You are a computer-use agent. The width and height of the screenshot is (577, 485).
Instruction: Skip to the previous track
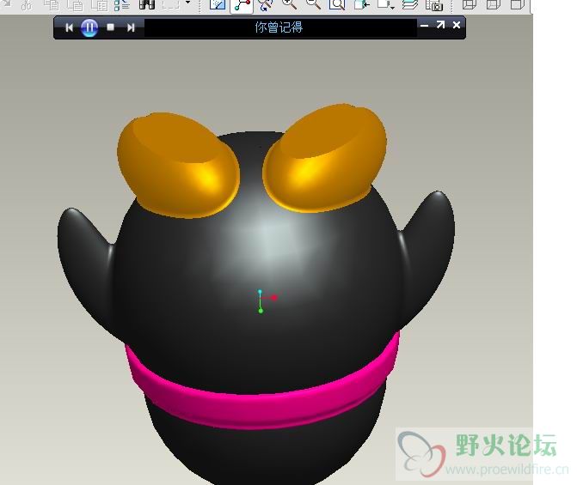click(x=69, y=27)
